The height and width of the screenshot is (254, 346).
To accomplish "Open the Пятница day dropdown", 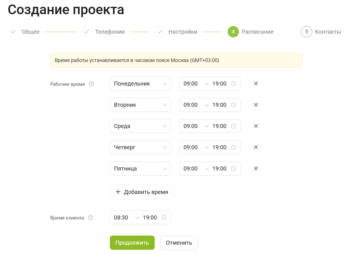I will (x=140, y=168).
